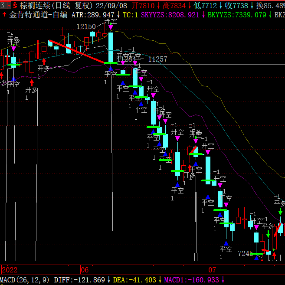Click the 7245 low price label
The width and height of the screenshot is (285, 285).
click(246, 253)
